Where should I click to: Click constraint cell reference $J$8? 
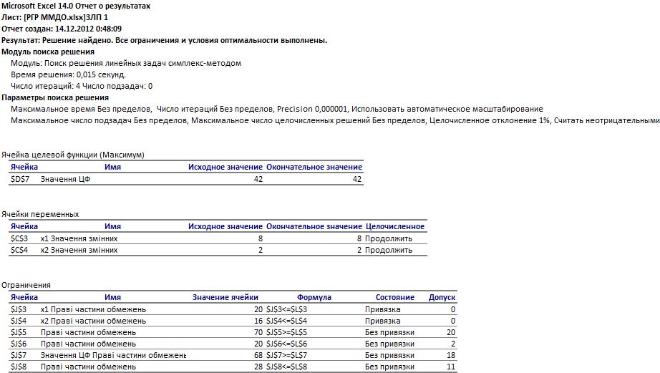(x=19, y=367)
